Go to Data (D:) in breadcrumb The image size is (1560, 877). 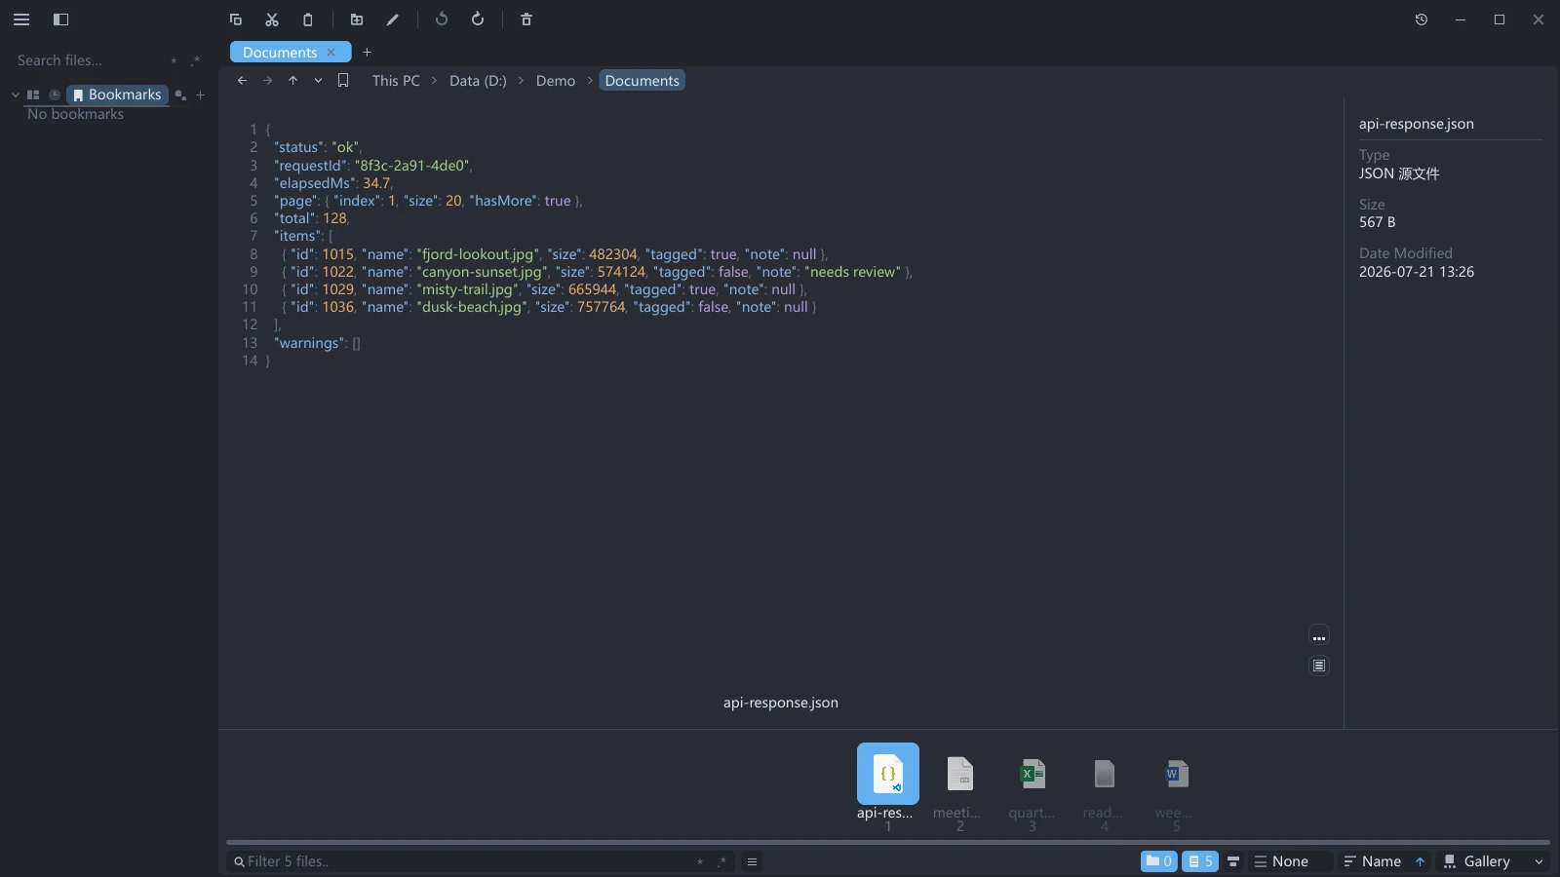coord(478,81)
